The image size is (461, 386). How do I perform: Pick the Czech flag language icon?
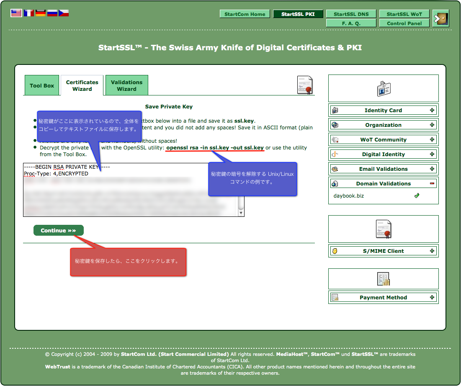pos(64,13)
